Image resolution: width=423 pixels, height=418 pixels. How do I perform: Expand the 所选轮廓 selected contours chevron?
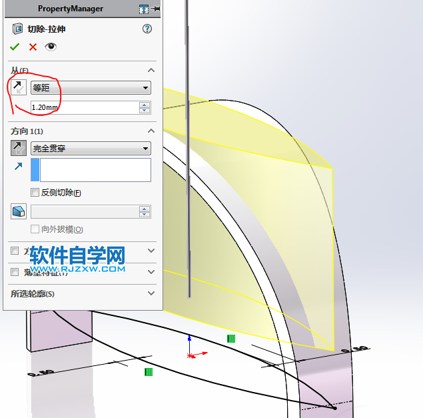pyautogui.click(x=151, y=293)
